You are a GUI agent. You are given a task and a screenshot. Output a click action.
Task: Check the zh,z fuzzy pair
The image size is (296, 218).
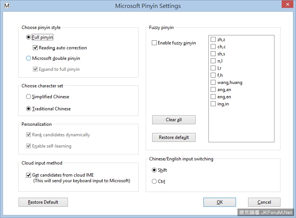click(213, 40)
